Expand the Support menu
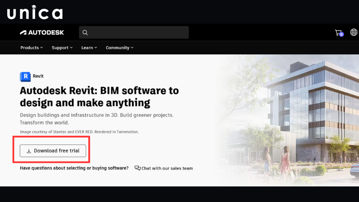This screenshot has width=359, height=202. tap(62, 48)
